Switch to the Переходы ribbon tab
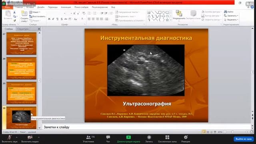 click(52, 7)
